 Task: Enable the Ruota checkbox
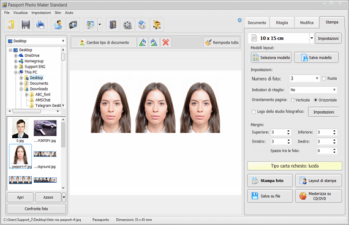(324, 78)
